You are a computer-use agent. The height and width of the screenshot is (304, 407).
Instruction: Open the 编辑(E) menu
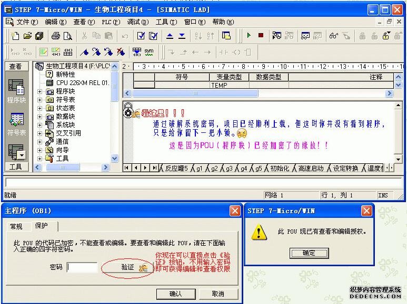click(x=55, y=22)
